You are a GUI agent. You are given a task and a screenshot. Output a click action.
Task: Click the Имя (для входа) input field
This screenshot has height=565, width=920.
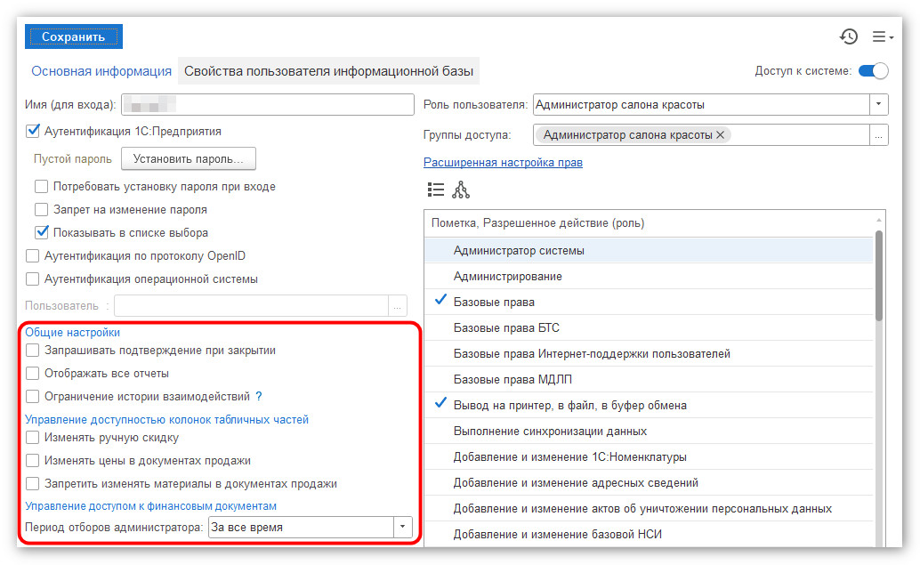click(x=268, y=105)
